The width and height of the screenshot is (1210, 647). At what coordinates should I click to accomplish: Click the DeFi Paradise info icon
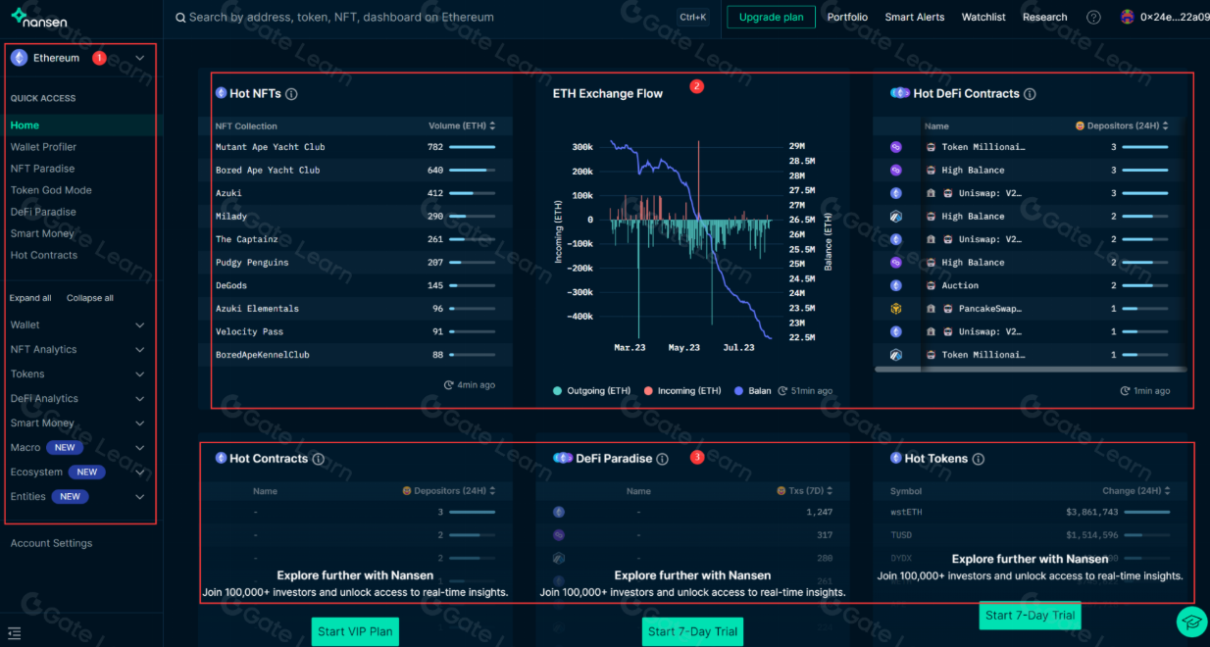(662, 459)
